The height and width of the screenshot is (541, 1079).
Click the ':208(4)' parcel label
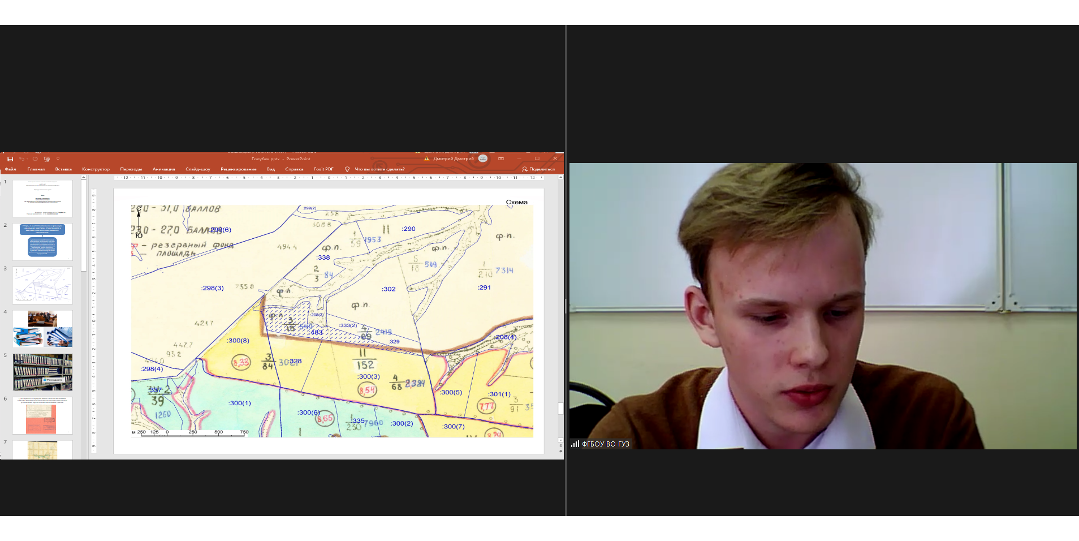click(x=505, y=337)
